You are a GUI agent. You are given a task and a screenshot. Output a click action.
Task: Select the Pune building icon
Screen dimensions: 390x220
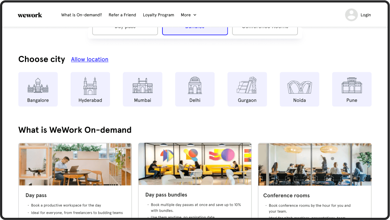click(x=352, y=85)
